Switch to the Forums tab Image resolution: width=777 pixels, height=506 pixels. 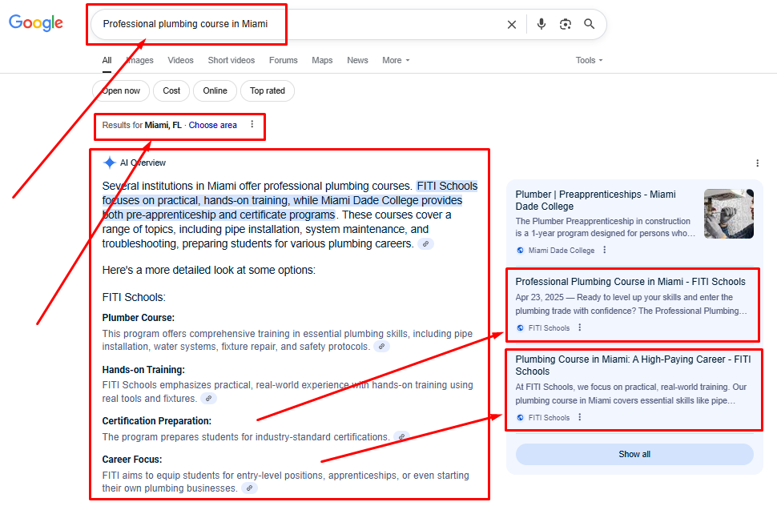tap(284, 60)
